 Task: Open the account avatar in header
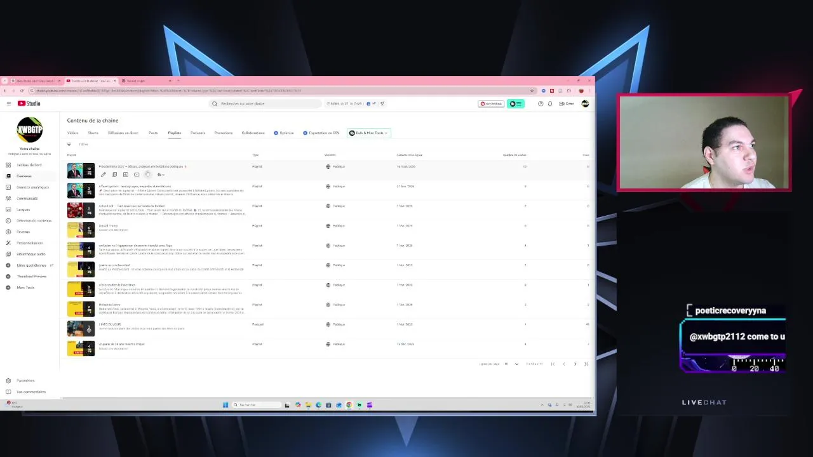[585, 103]
